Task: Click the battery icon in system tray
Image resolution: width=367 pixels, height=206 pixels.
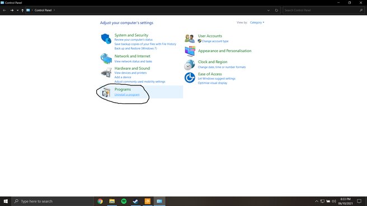Action: tap(328, 202)
